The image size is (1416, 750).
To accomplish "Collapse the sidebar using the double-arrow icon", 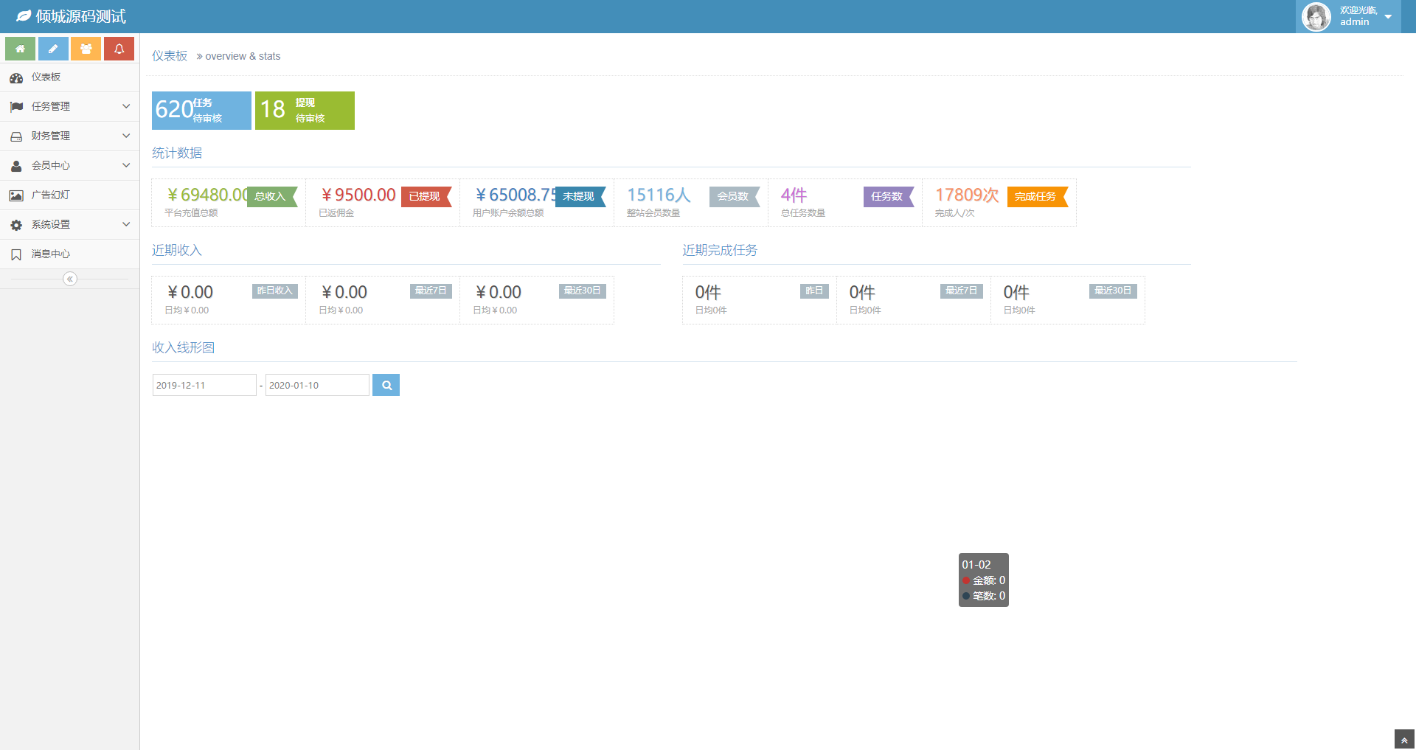I will [x=70, y=279].
